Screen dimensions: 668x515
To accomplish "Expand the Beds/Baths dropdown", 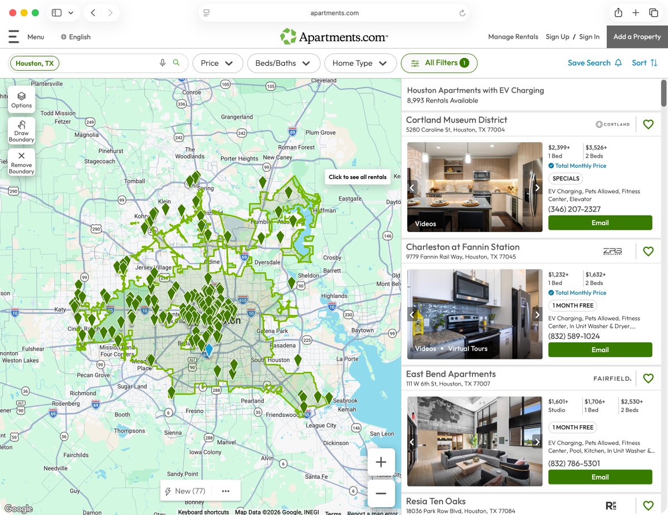I will (284, 63).
